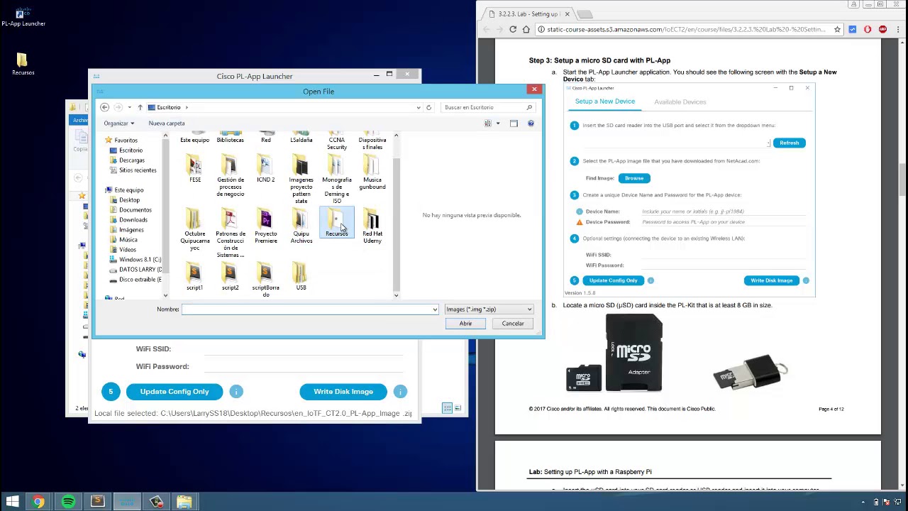Click info icon next to Write Disk Image
908x511 pixels.
click(400, 392)
